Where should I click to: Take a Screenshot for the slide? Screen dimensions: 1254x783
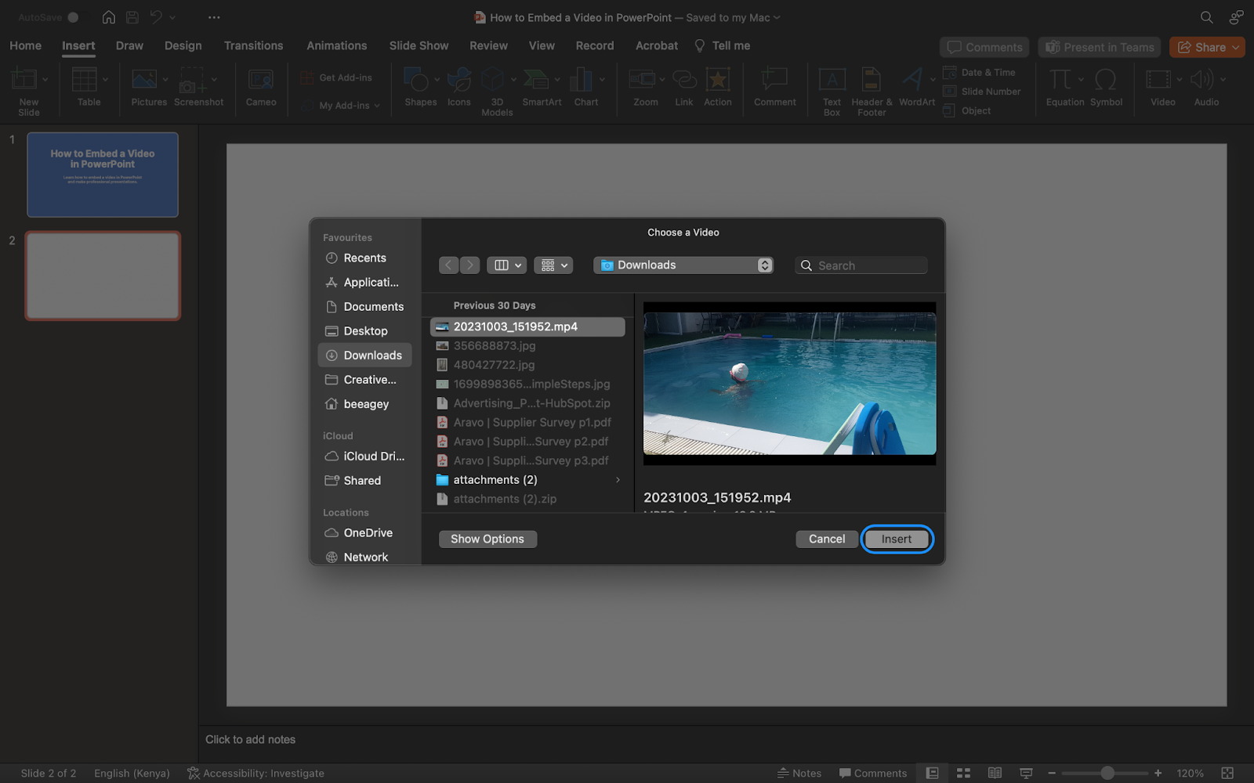point(199,86)
